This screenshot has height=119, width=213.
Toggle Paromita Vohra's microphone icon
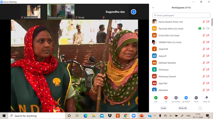pyautogui.click(x=204, y=28)
